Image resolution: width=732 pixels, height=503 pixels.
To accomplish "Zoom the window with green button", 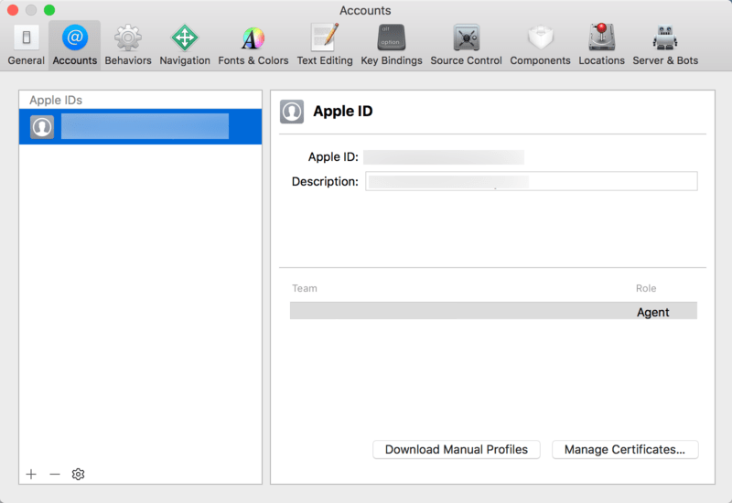I will 49,10.
